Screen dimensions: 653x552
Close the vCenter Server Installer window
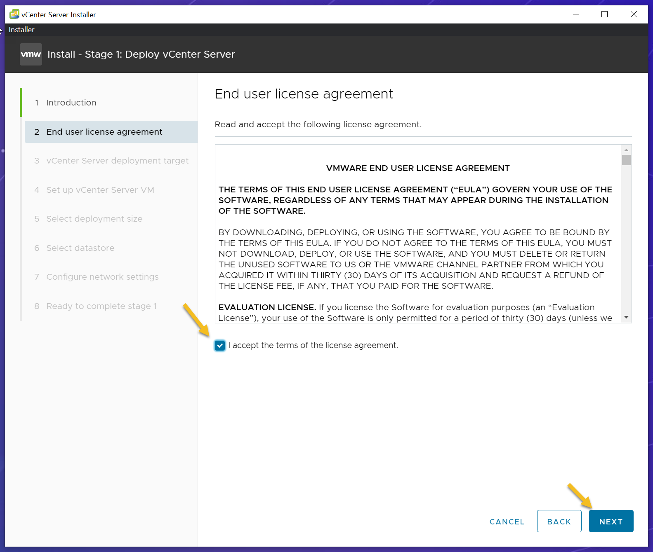pos(634,14)
